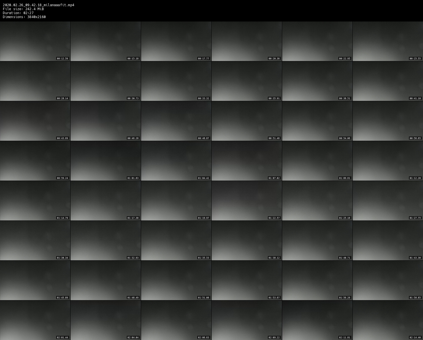The width and height of the screenshot is (423, 340).
Task: Click the frame labeled 00:41.10
Action: tap(388, 81)
